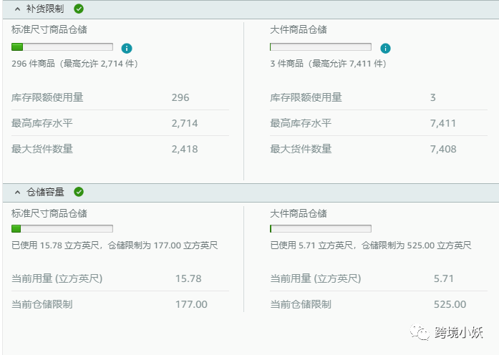Image resolution: width=499 pixels, height=355 pixels.
Task: Click the 当前仓储限制 value 525.00
Action: [450, 304]
